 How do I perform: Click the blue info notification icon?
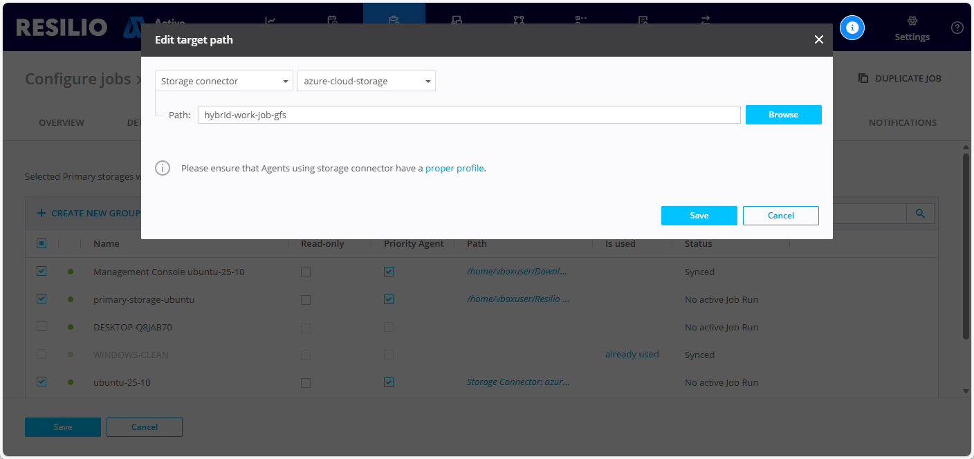coord(852,28)
